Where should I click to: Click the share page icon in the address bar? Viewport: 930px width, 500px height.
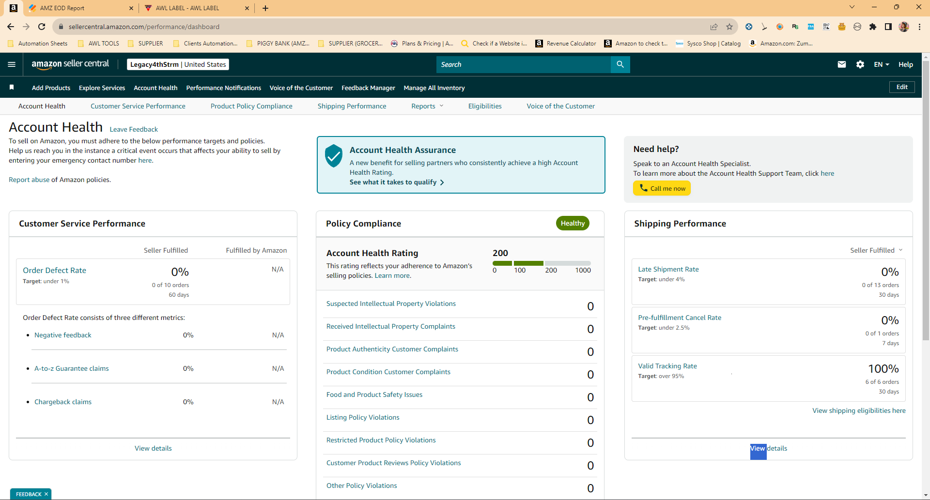click(714, 27)
